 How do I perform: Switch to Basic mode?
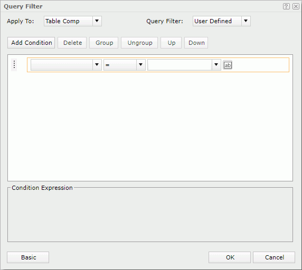(x=28, y=257)
